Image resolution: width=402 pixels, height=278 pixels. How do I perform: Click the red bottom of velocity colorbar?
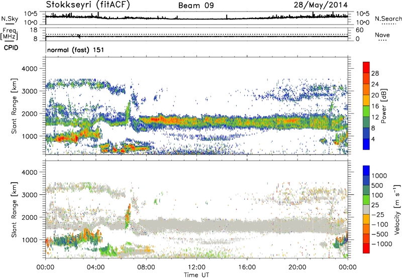(366, 248)
